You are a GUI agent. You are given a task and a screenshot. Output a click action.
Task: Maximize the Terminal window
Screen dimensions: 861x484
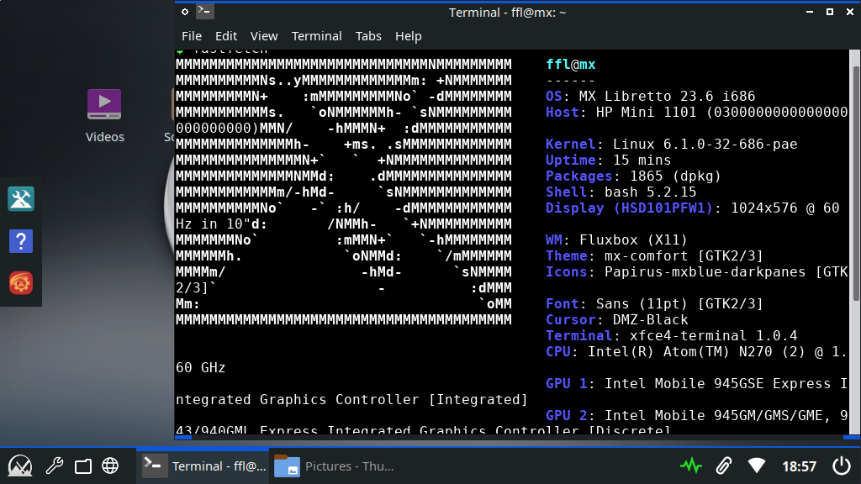pos(830,12)
